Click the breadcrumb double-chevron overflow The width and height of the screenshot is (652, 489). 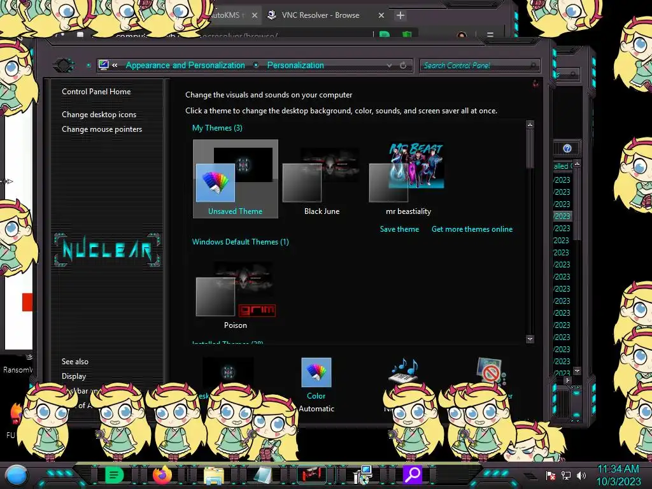[115, 66]
